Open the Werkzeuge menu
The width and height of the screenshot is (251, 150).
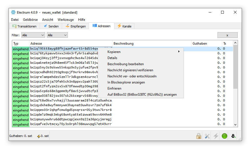click(66, 20)
